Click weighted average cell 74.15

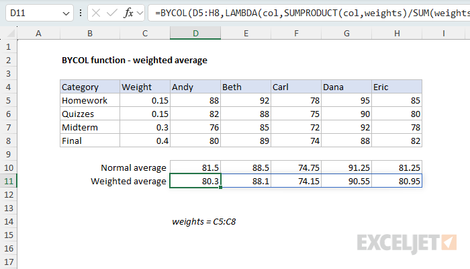tap(296, 181)
